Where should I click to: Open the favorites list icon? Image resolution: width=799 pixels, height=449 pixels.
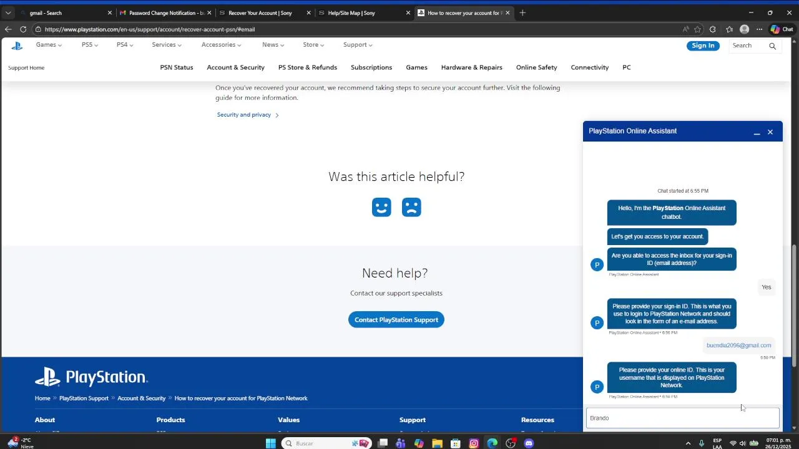tap(729, 29)
